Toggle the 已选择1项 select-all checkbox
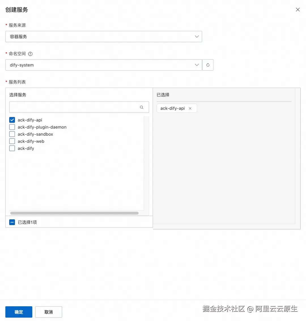This screenshot has width=306, height=321. 12,222
